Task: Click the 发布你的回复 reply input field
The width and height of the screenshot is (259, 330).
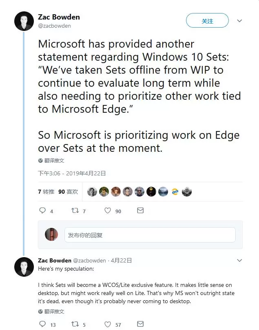Action: click(150, 235)
